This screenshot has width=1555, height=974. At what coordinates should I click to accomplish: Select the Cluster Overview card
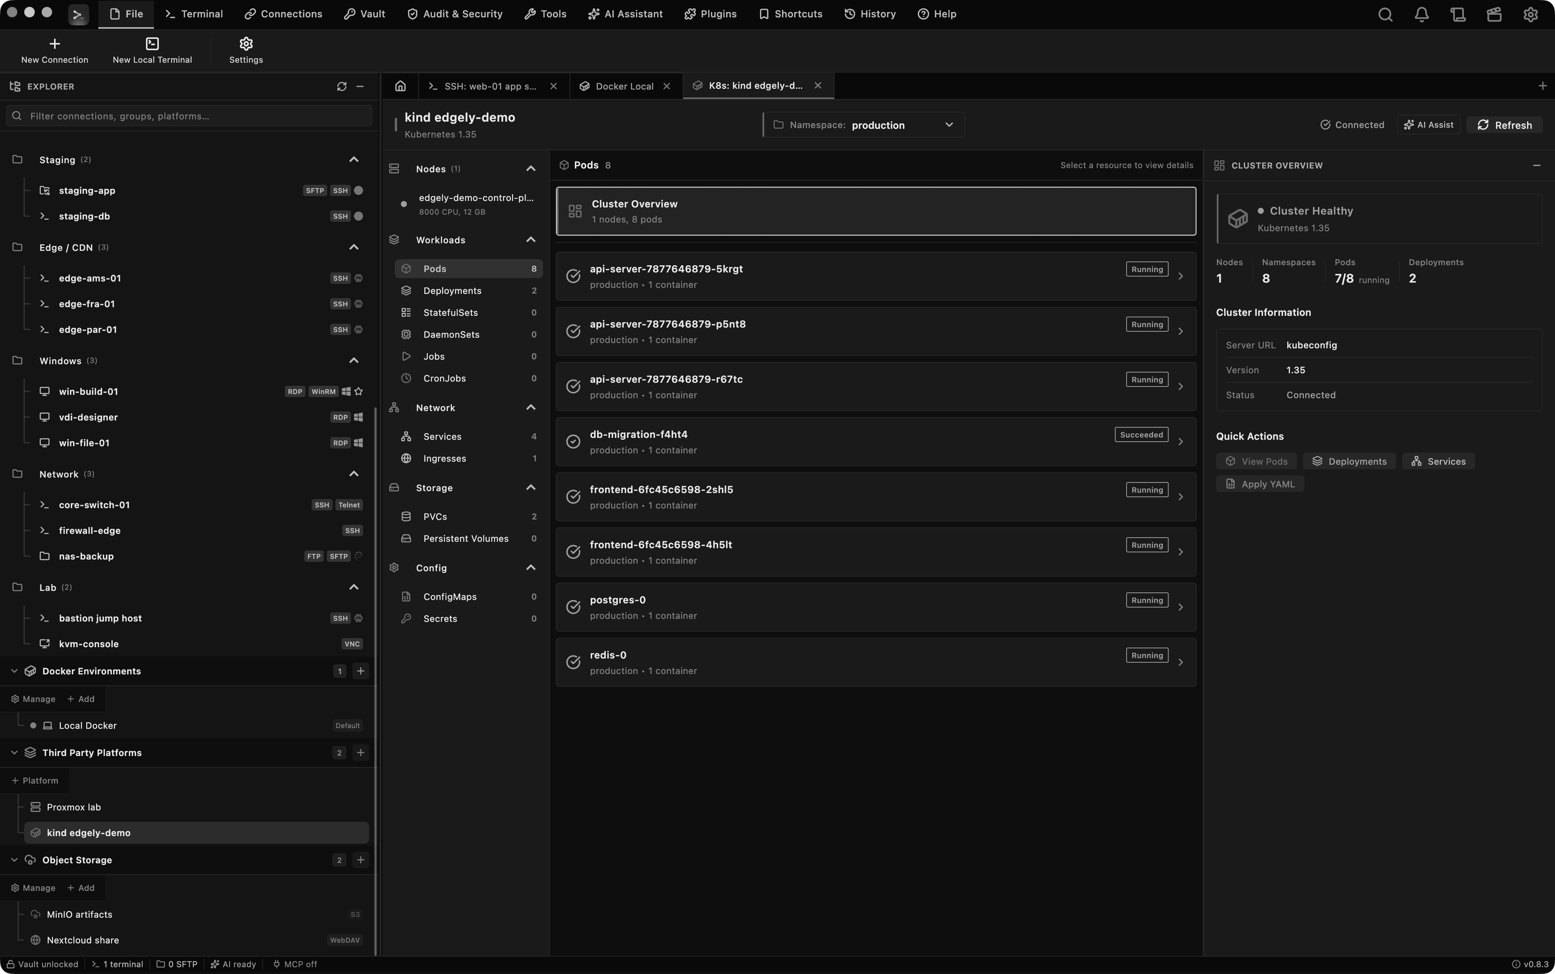(x=875, y=211)
